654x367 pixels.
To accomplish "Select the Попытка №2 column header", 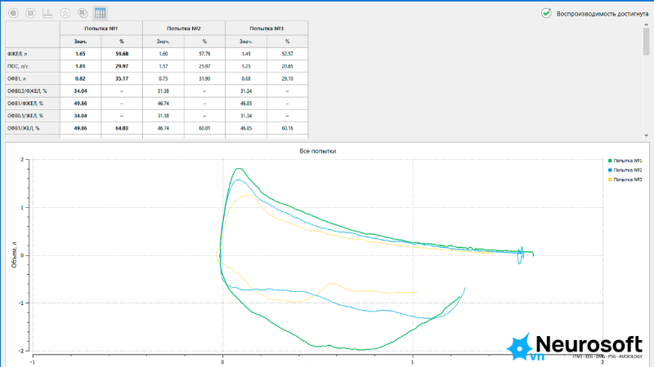I will (x=183, y=29).
